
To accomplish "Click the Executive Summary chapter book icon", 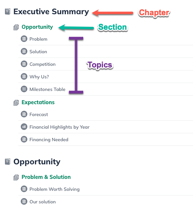I will click(8, 12).
